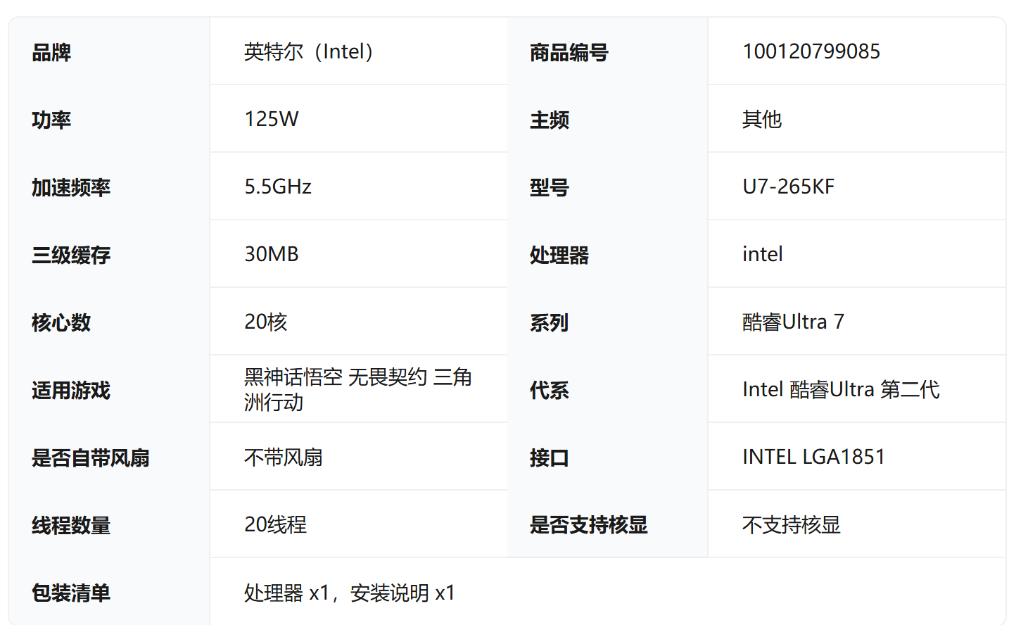
Task: Click the socket value INTEL LGA1851
Action: click(x=813, y=457)
